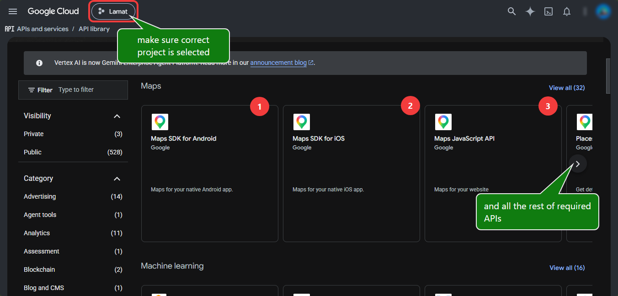Click the Google Cloud logo
The width and height of the screenshot is (618, 296).
tap(53, 11)
